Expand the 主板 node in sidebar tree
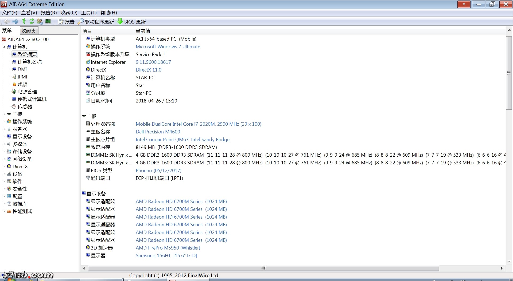This screenshot has height=281, width=513. click(x=4, y=114)
